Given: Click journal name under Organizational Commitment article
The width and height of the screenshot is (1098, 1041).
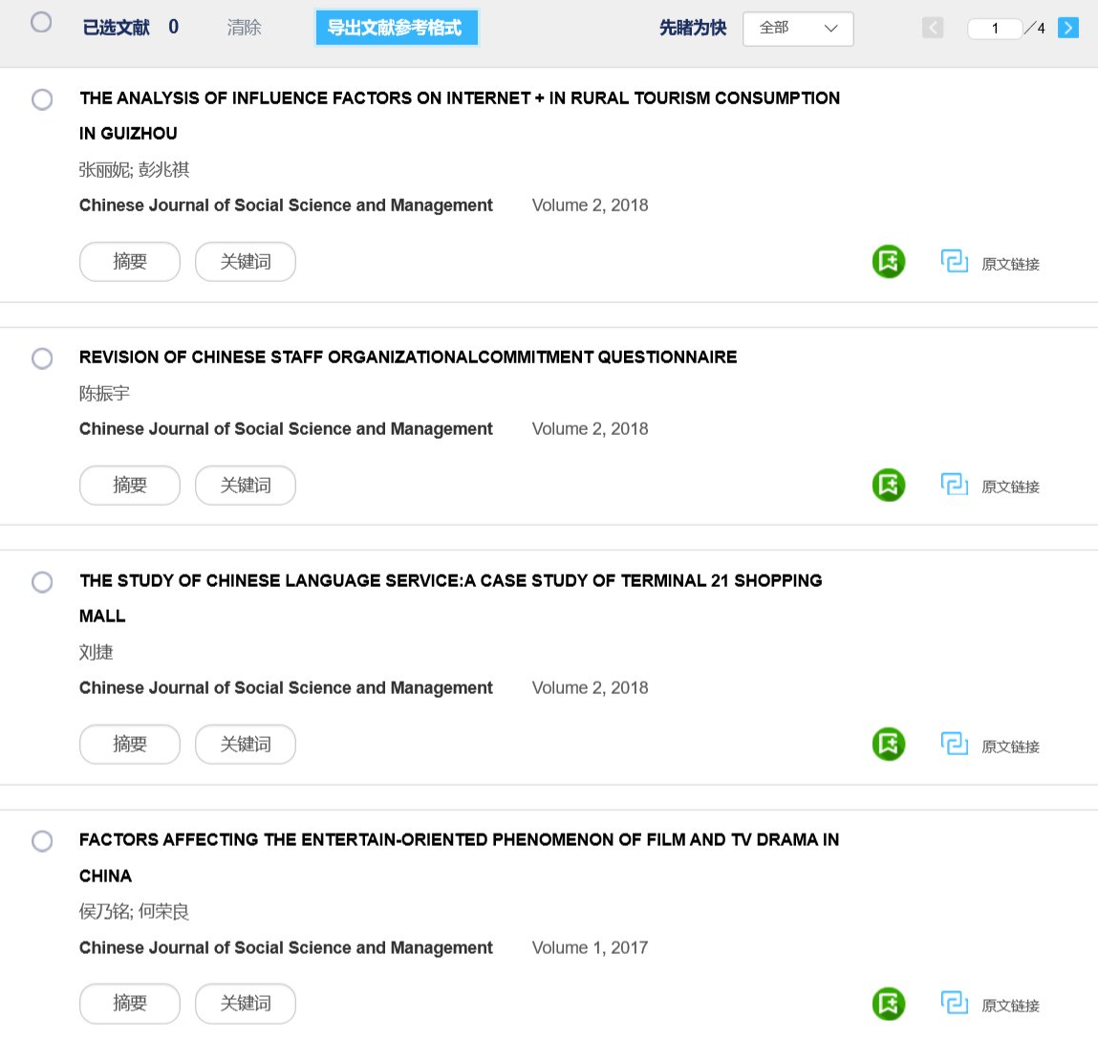Looking at the screenshot, I should pyautogui.click(x=286, y=428).
